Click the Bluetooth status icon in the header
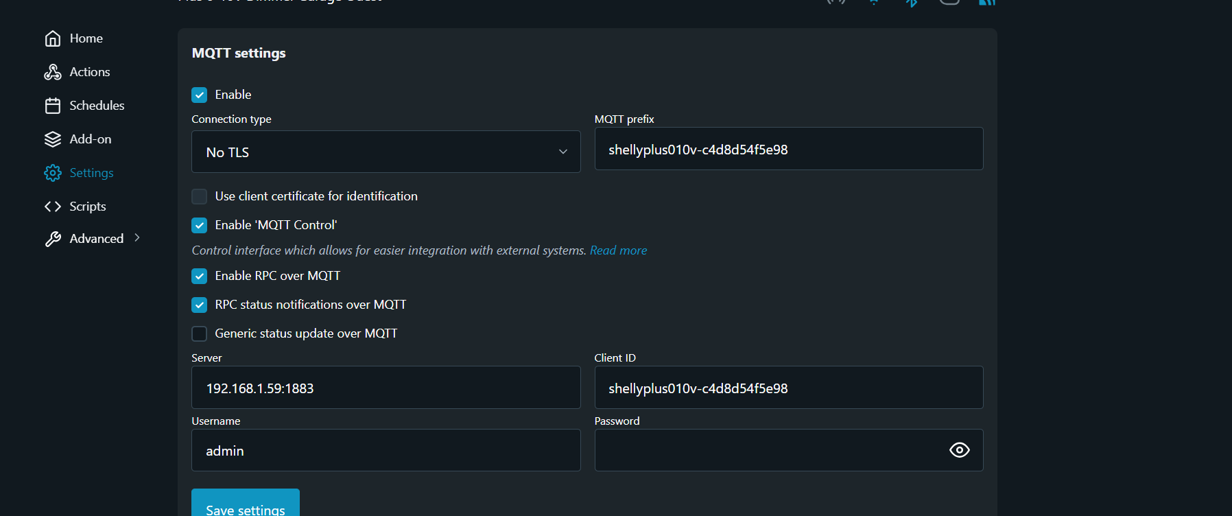This screenshot has height=516, width=1232. pos(912,3)
